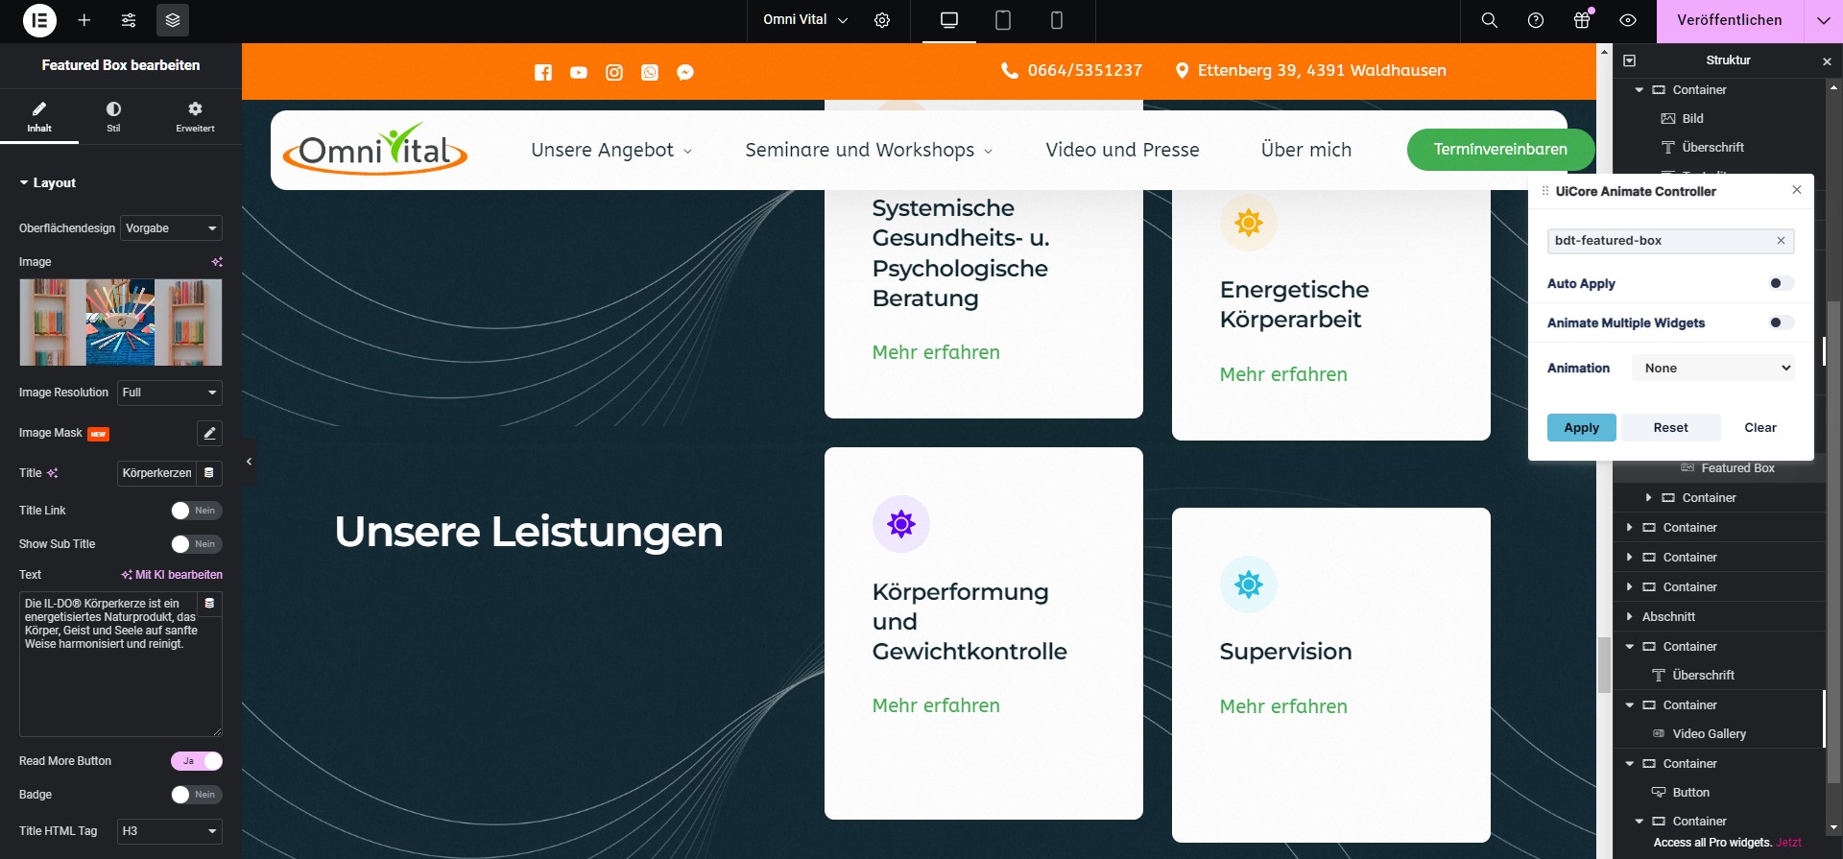Click the bookshelf image thumbnail

121,322
